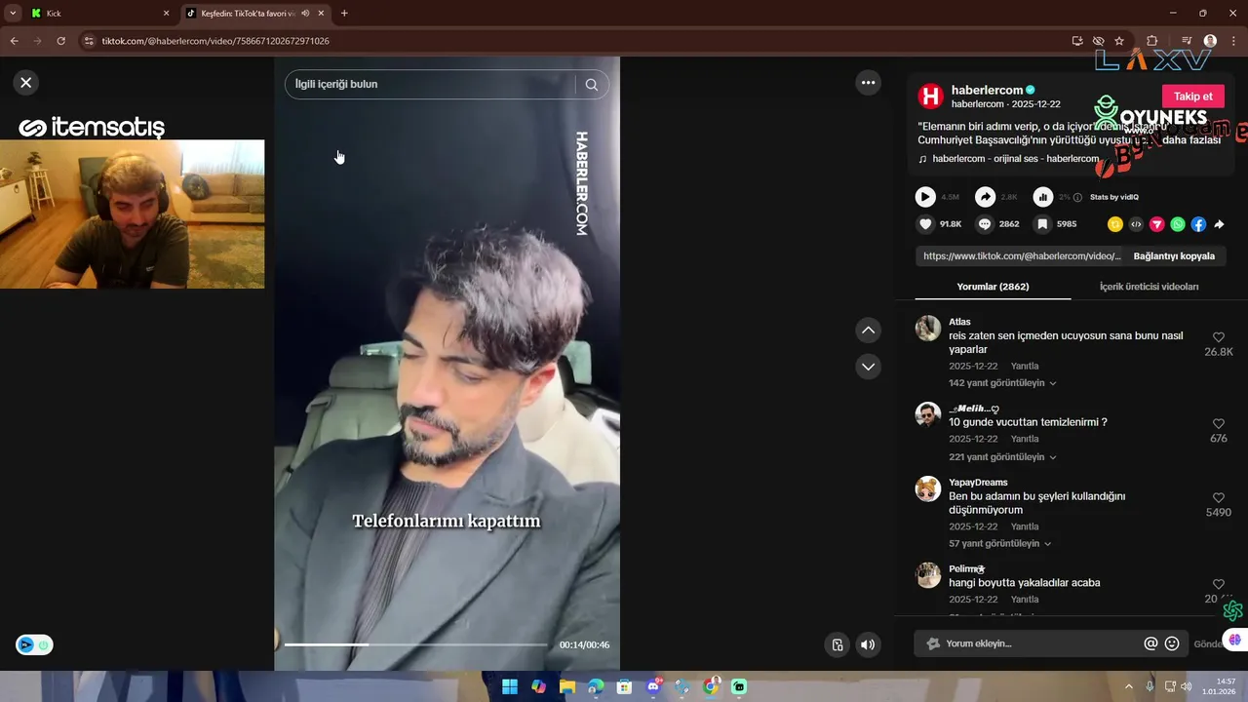
Task: Go to previous video with up chevron
Action: point(868,331)
